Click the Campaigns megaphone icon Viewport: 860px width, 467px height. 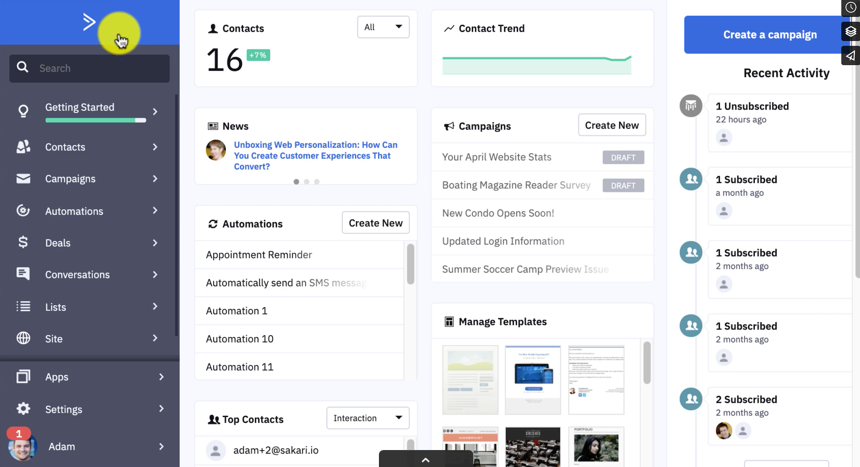(x=448, y=126)
